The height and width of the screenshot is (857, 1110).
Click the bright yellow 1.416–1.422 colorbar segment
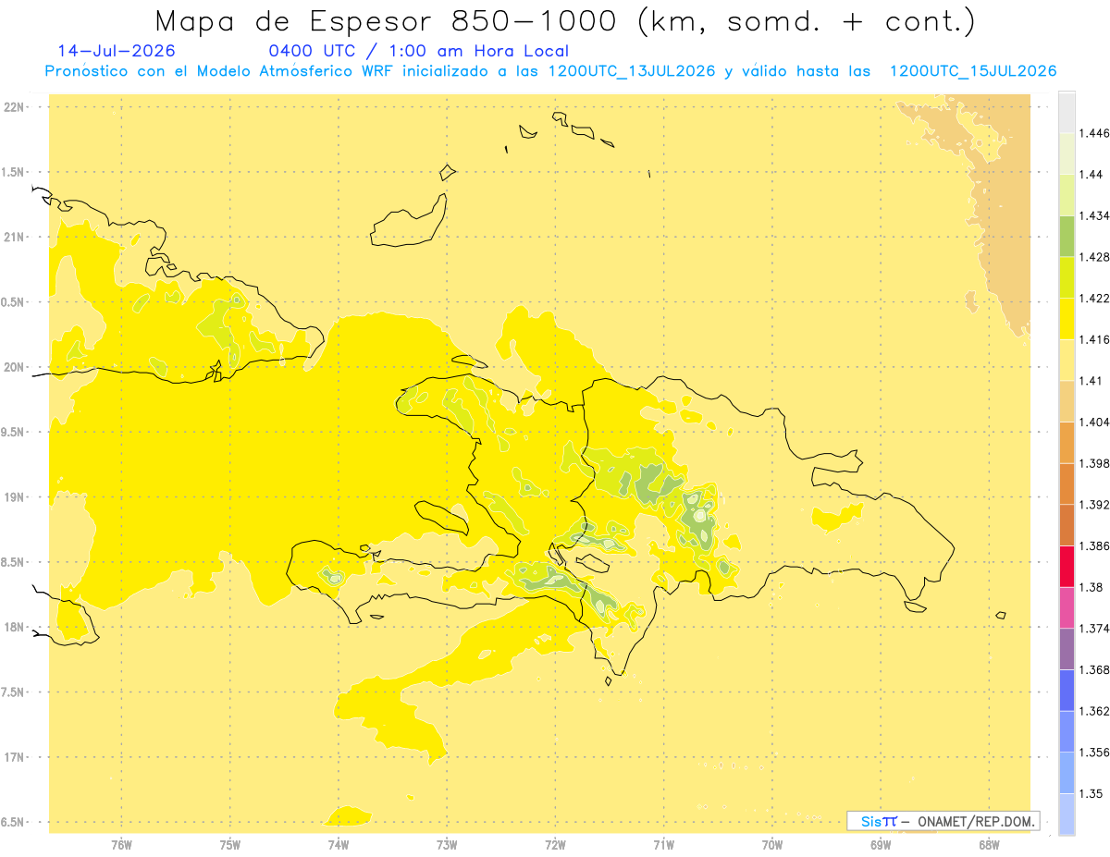tap(1067, 318)
